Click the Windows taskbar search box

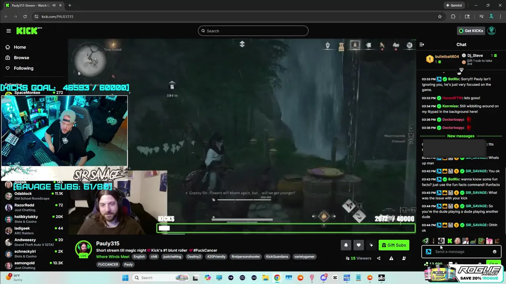click(x=161, y=278)
